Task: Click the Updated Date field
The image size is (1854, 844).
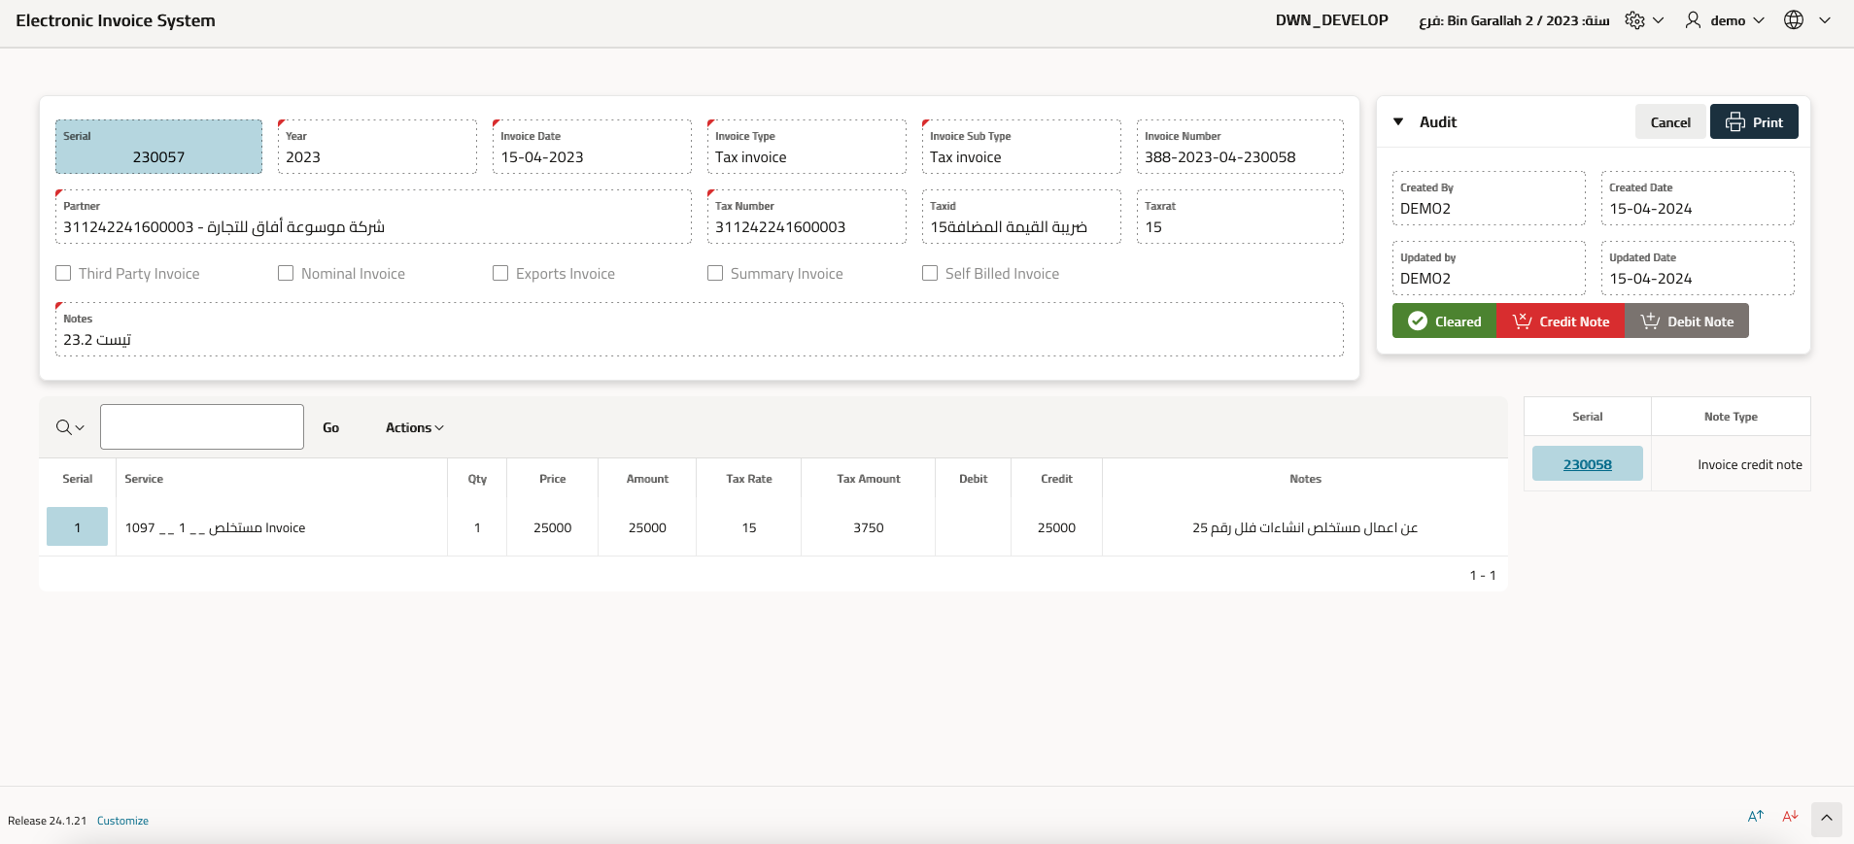Action: coord(1698,268)
